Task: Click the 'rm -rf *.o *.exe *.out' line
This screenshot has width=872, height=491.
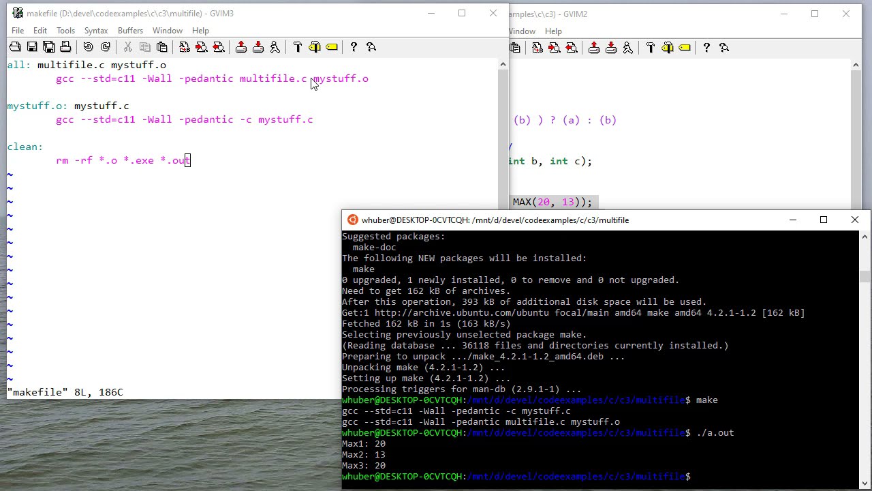Action: 123,160
